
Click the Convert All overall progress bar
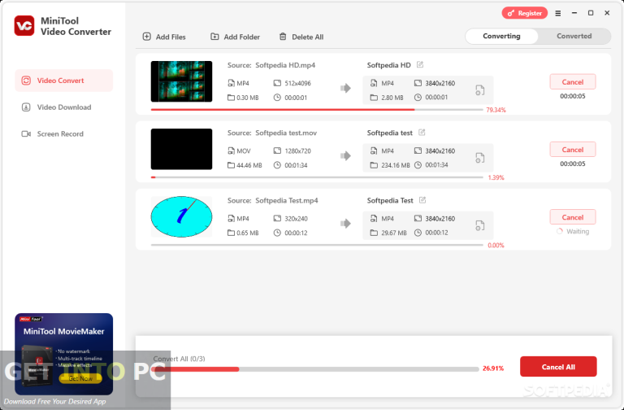pos(315,369)
